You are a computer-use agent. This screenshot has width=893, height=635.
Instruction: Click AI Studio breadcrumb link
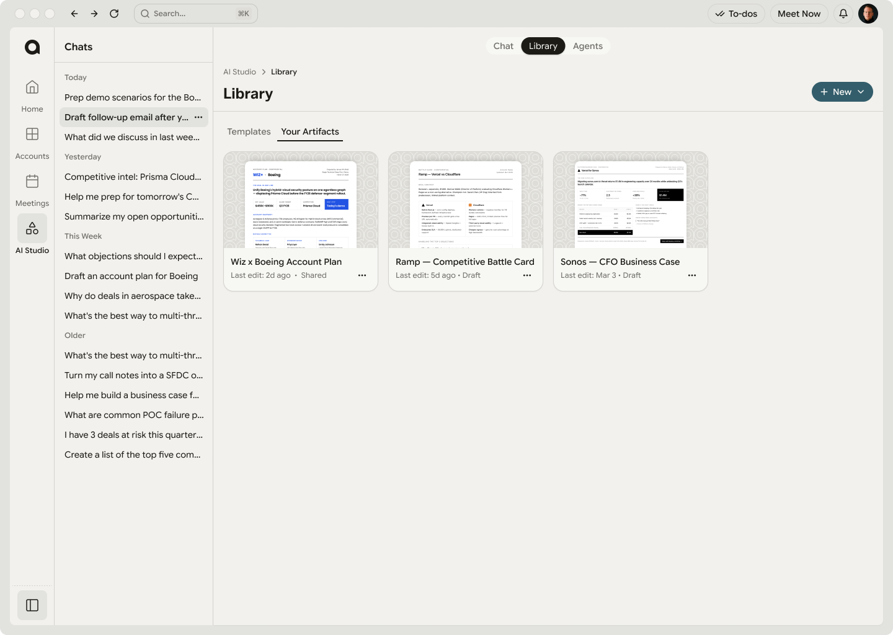pos(239,72)
